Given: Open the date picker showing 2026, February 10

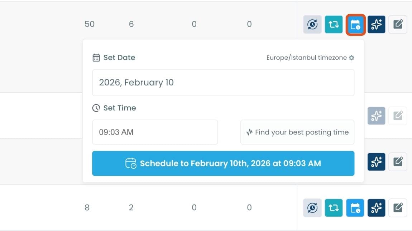Looking at the screenshot, I should click(223, 83).
